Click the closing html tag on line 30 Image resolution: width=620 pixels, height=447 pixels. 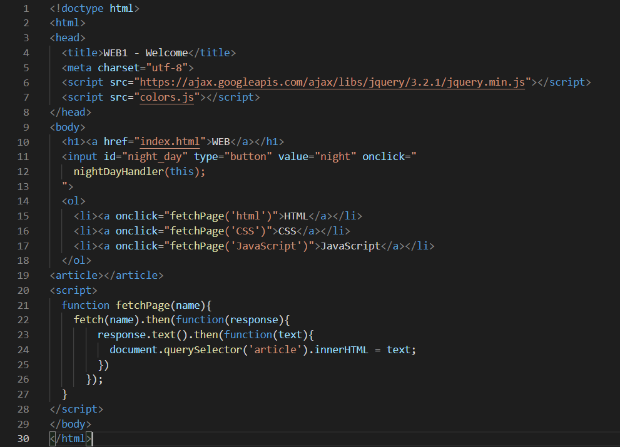(71, 439)
